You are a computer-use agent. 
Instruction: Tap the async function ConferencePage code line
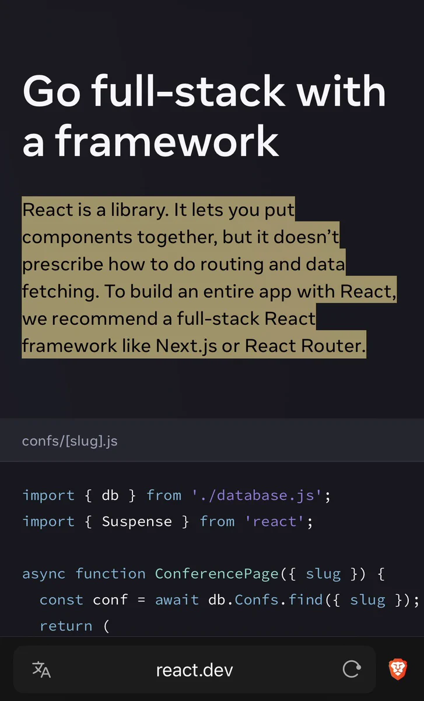(204, 574)
